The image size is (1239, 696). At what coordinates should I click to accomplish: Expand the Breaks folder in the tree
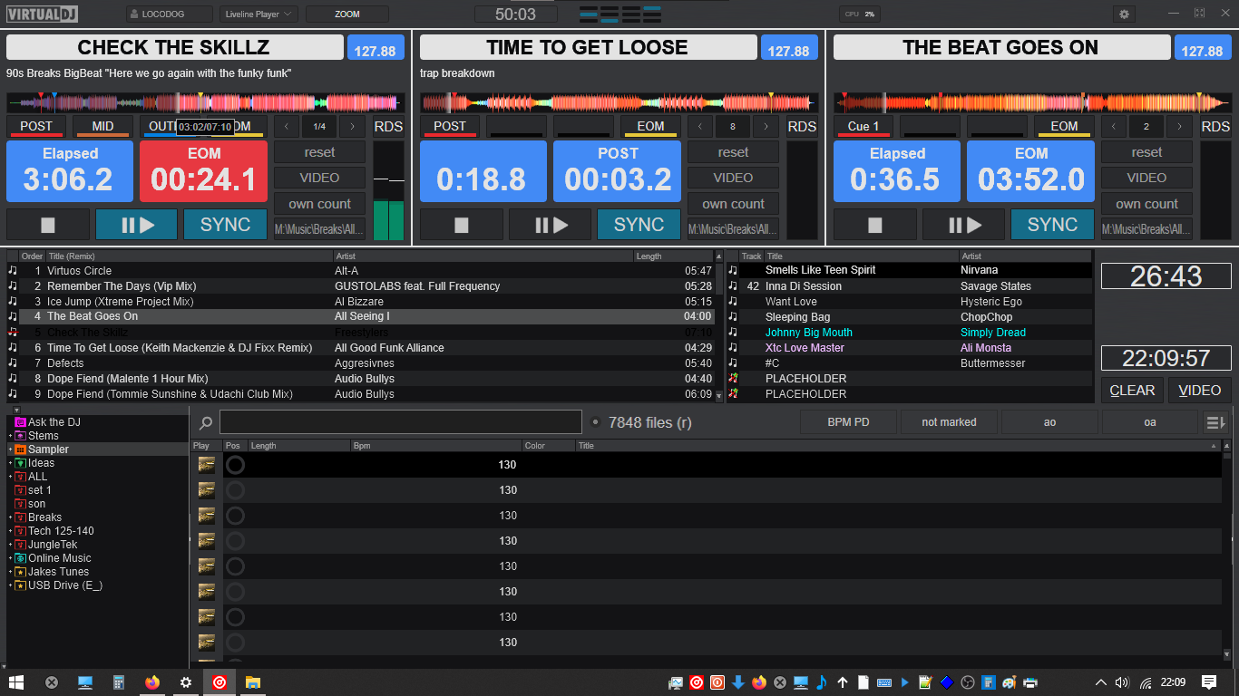[x=10, y=517]
